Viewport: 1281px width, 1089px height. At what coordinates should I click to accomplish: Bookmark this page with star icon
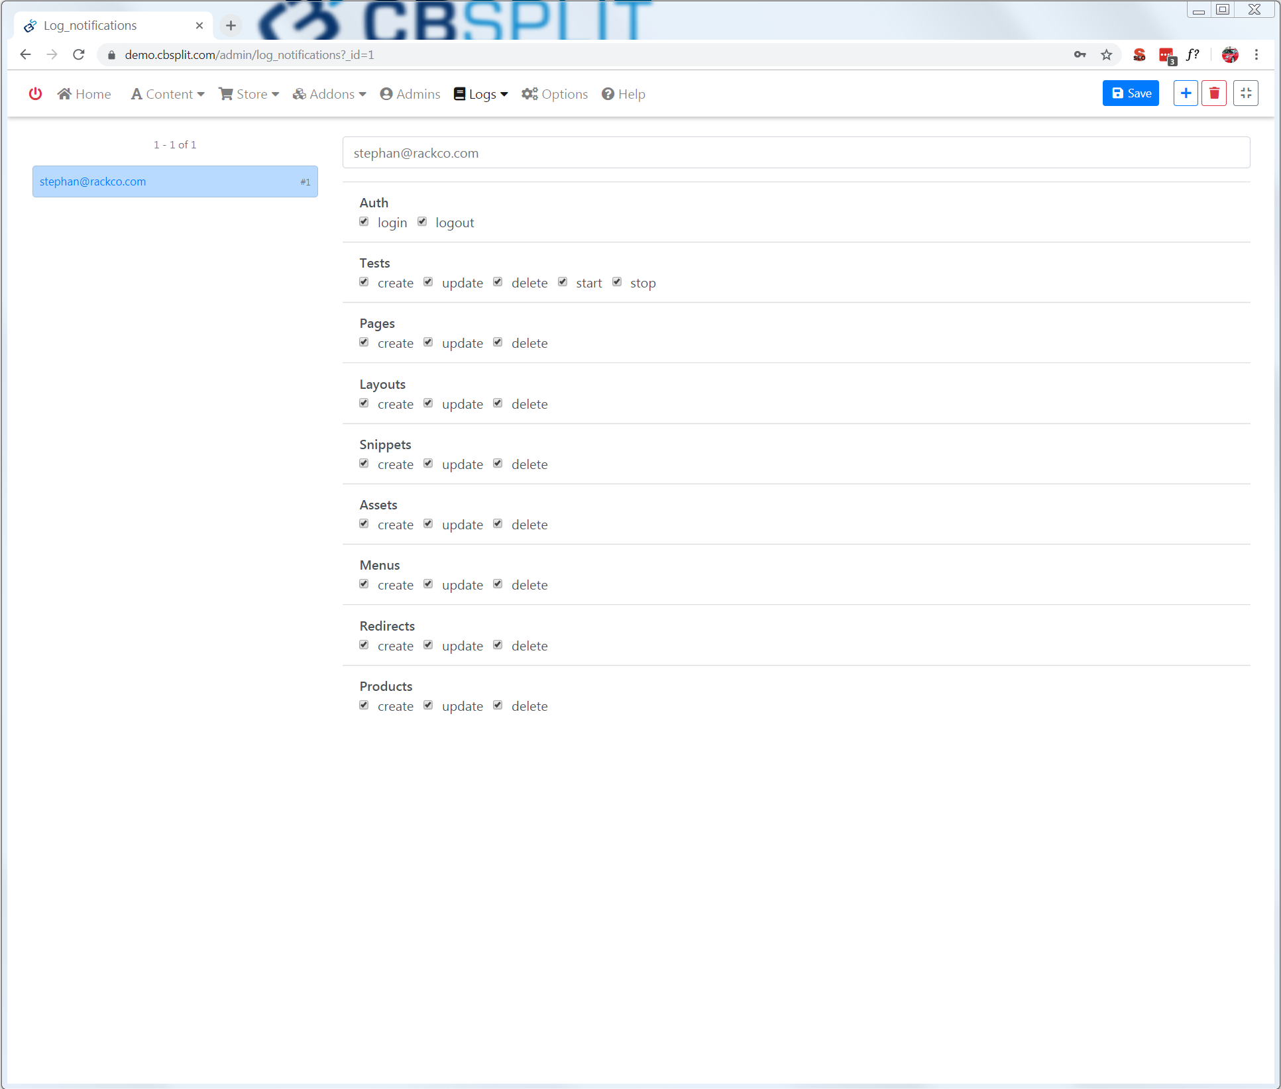point(1106,55)
